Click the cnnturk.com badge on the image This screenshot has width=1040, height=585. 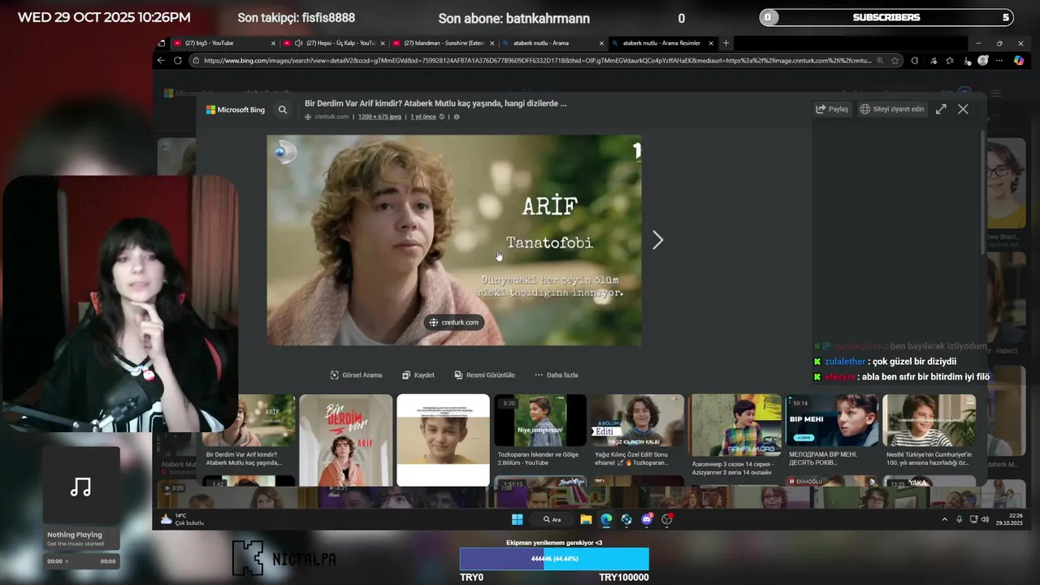point(454,323)
